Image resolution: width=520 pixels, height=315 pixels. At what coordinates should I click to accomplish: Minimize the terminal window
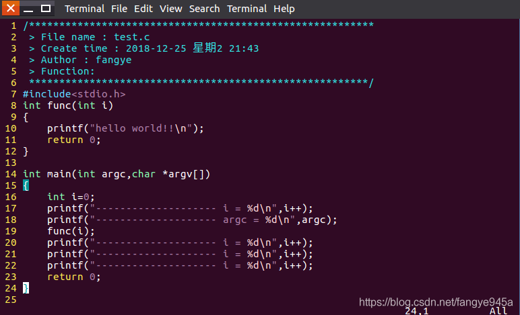(x=28, y=9)
